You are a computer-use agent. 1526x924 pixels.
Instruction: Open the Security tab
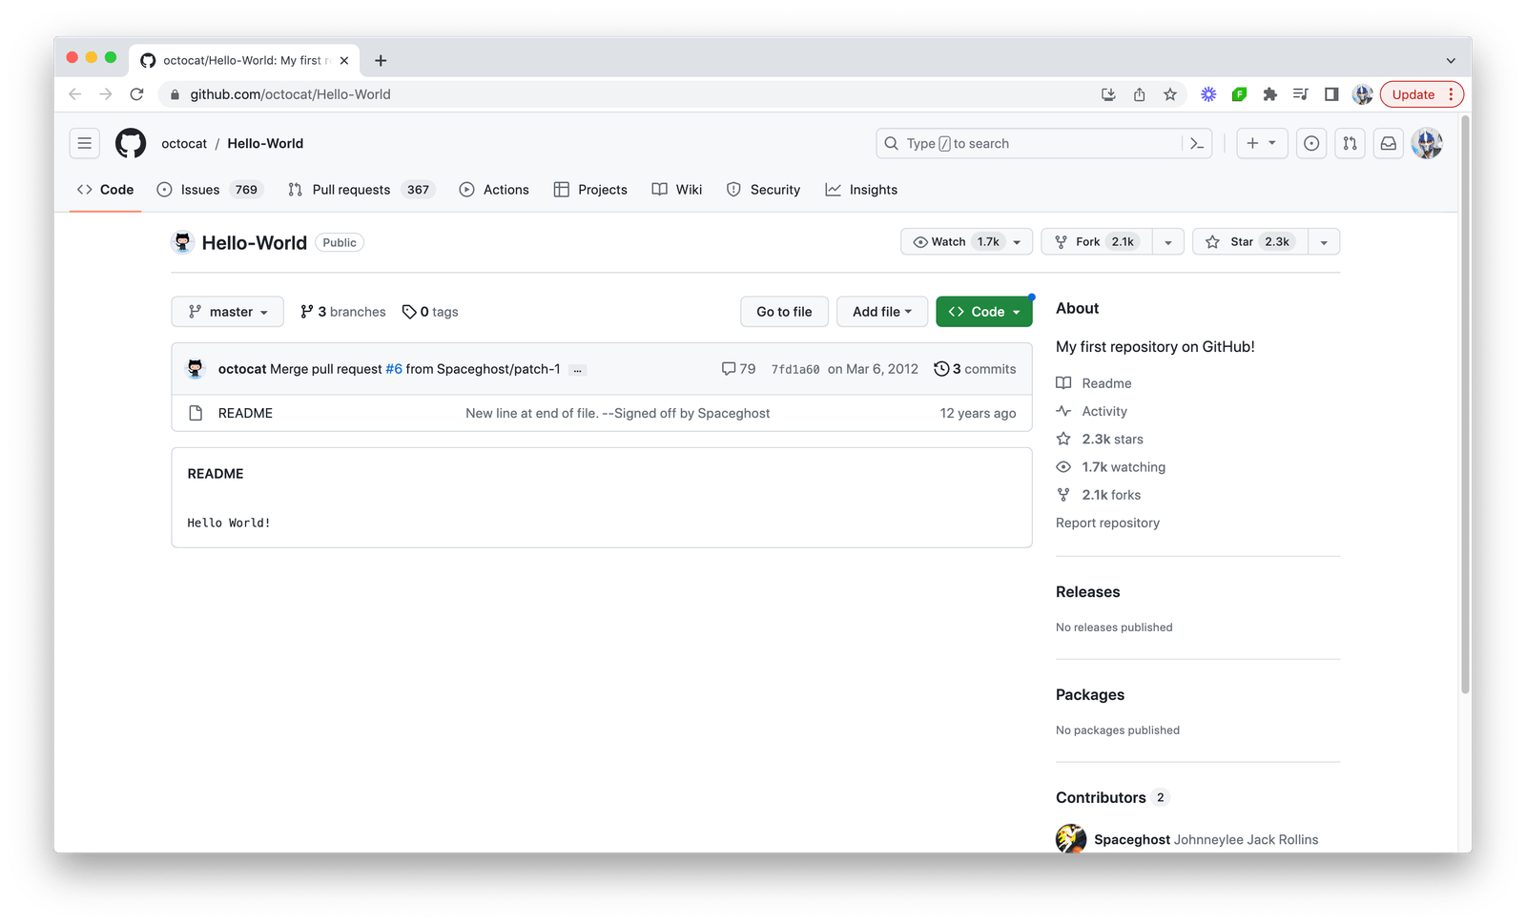coord(763,190)
